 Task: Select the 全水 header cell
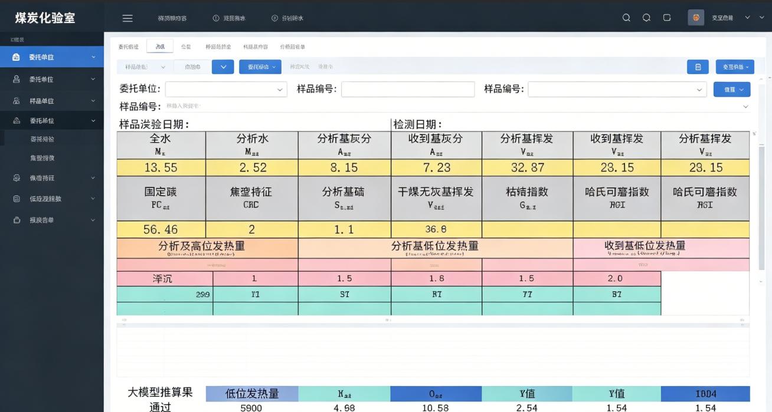point(161,145)
